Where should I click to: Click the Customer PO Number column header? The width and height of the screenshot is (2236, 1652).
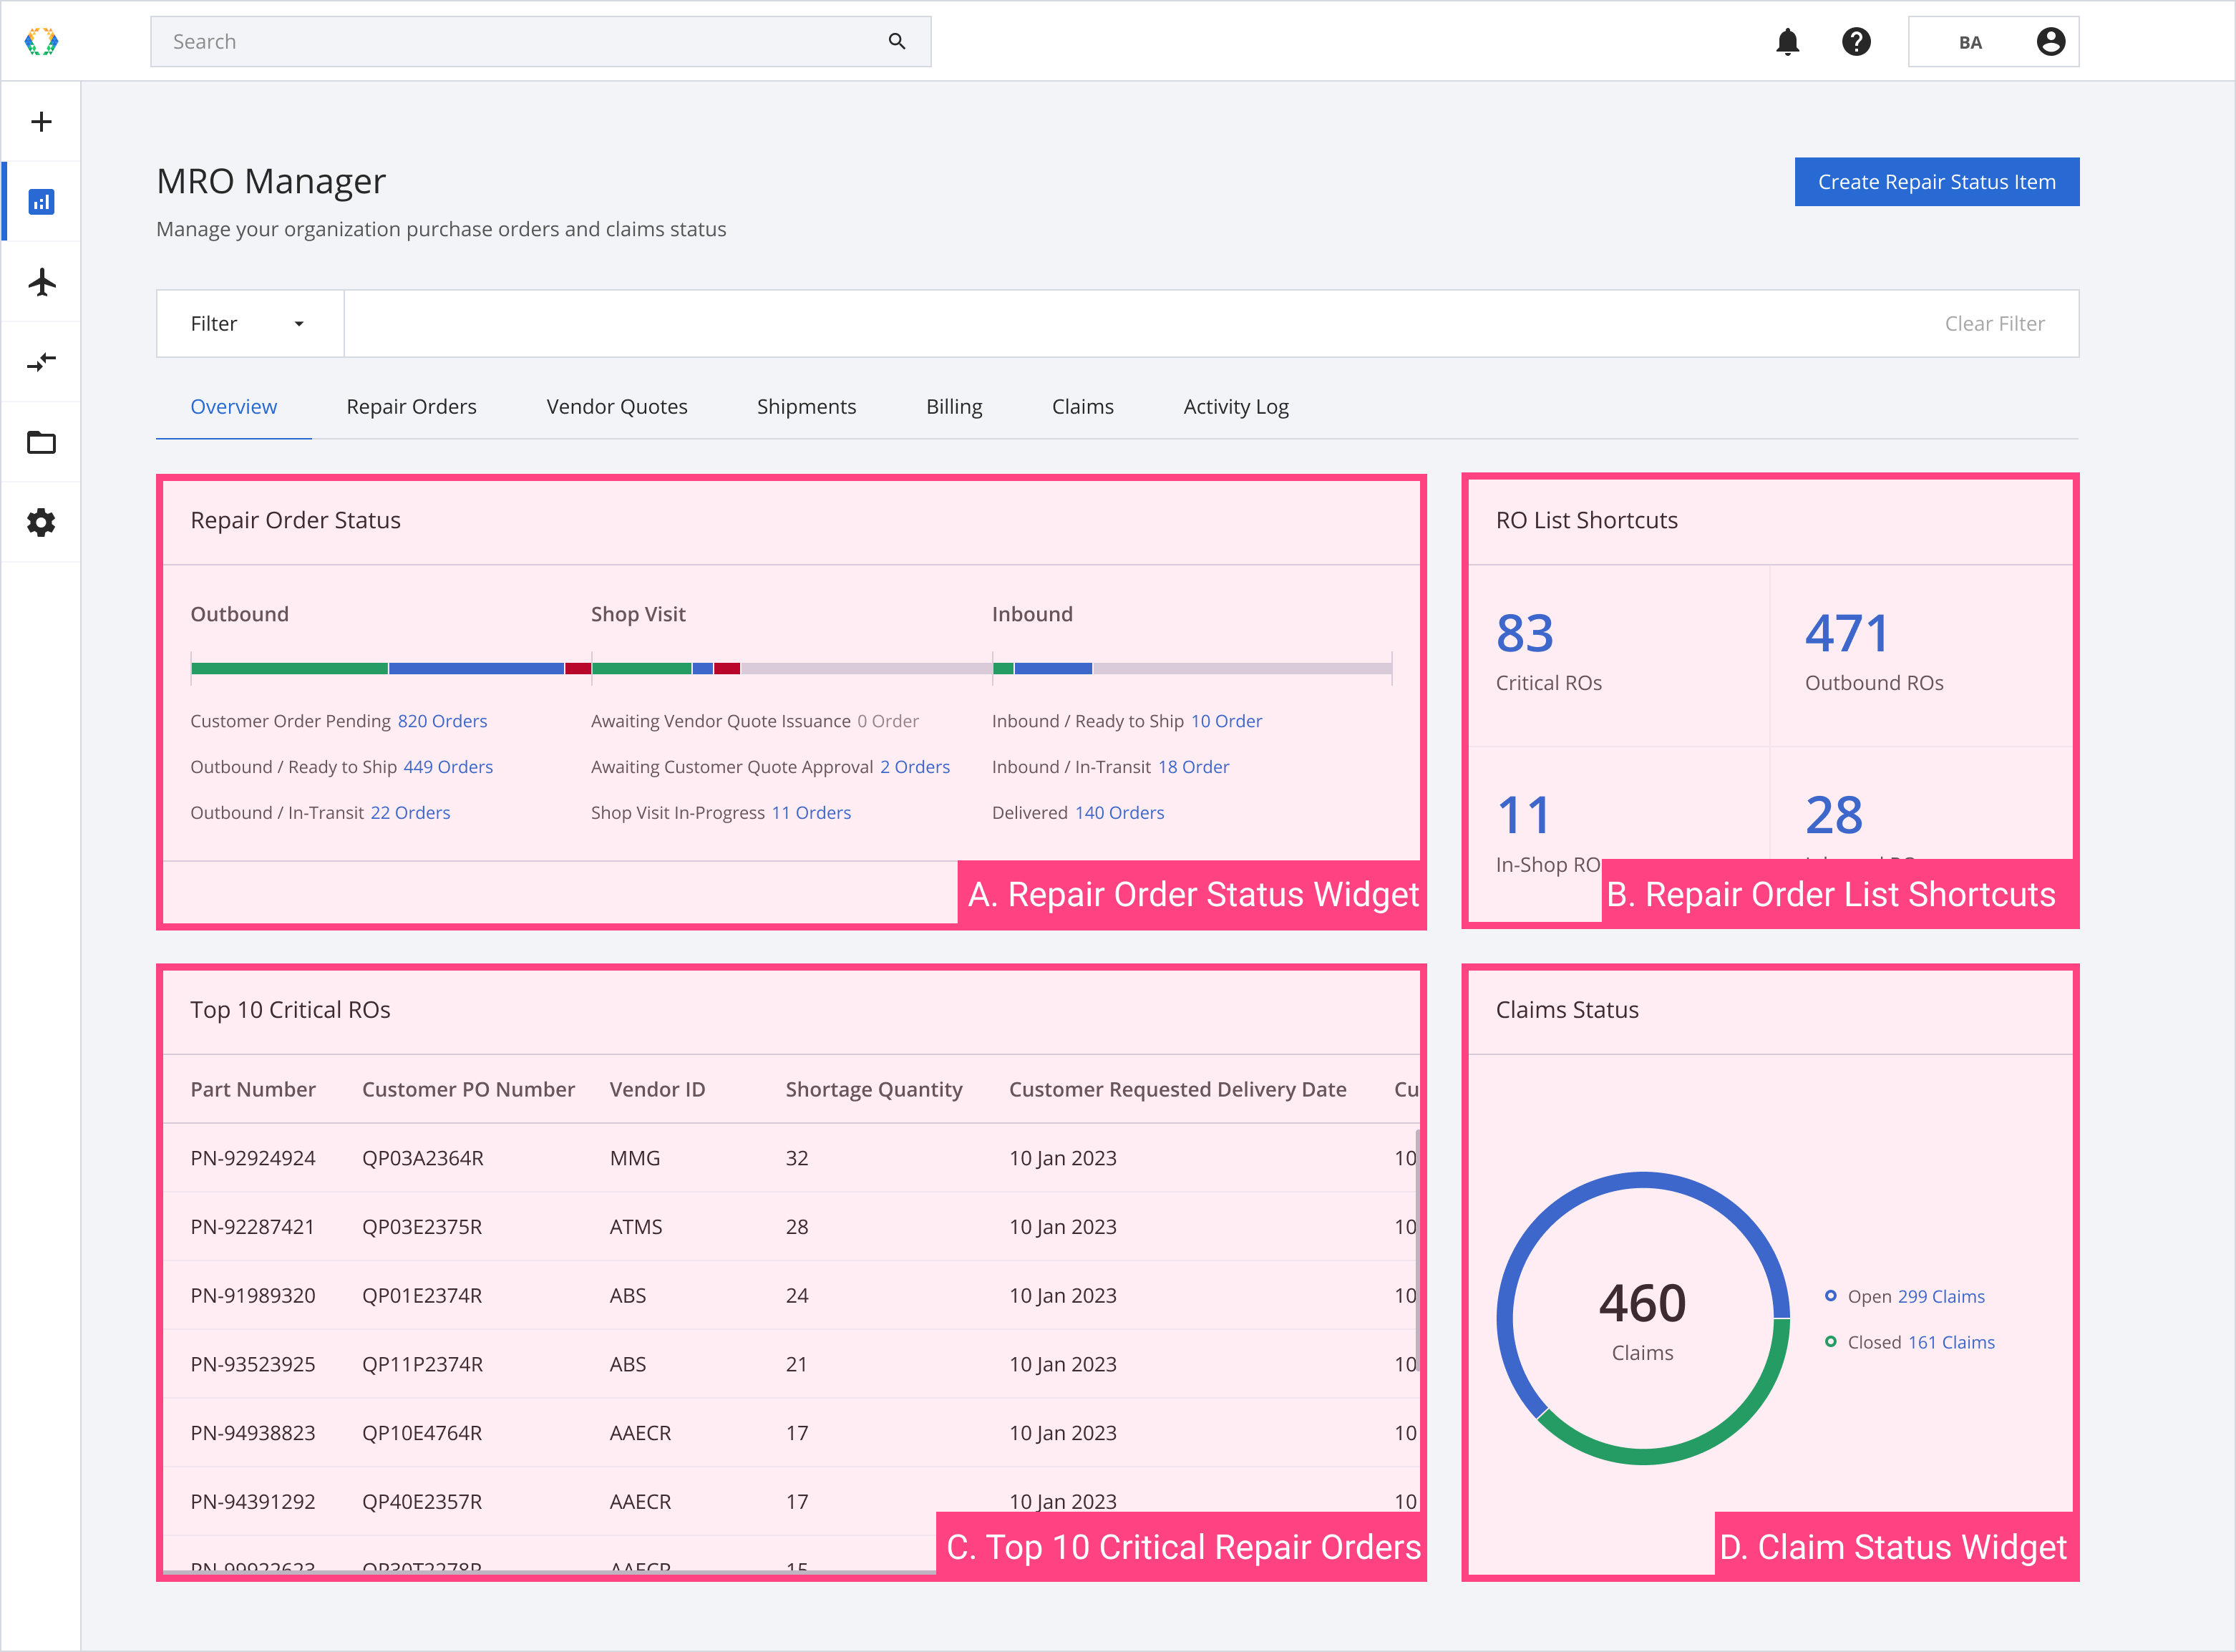click(468, 1089)
